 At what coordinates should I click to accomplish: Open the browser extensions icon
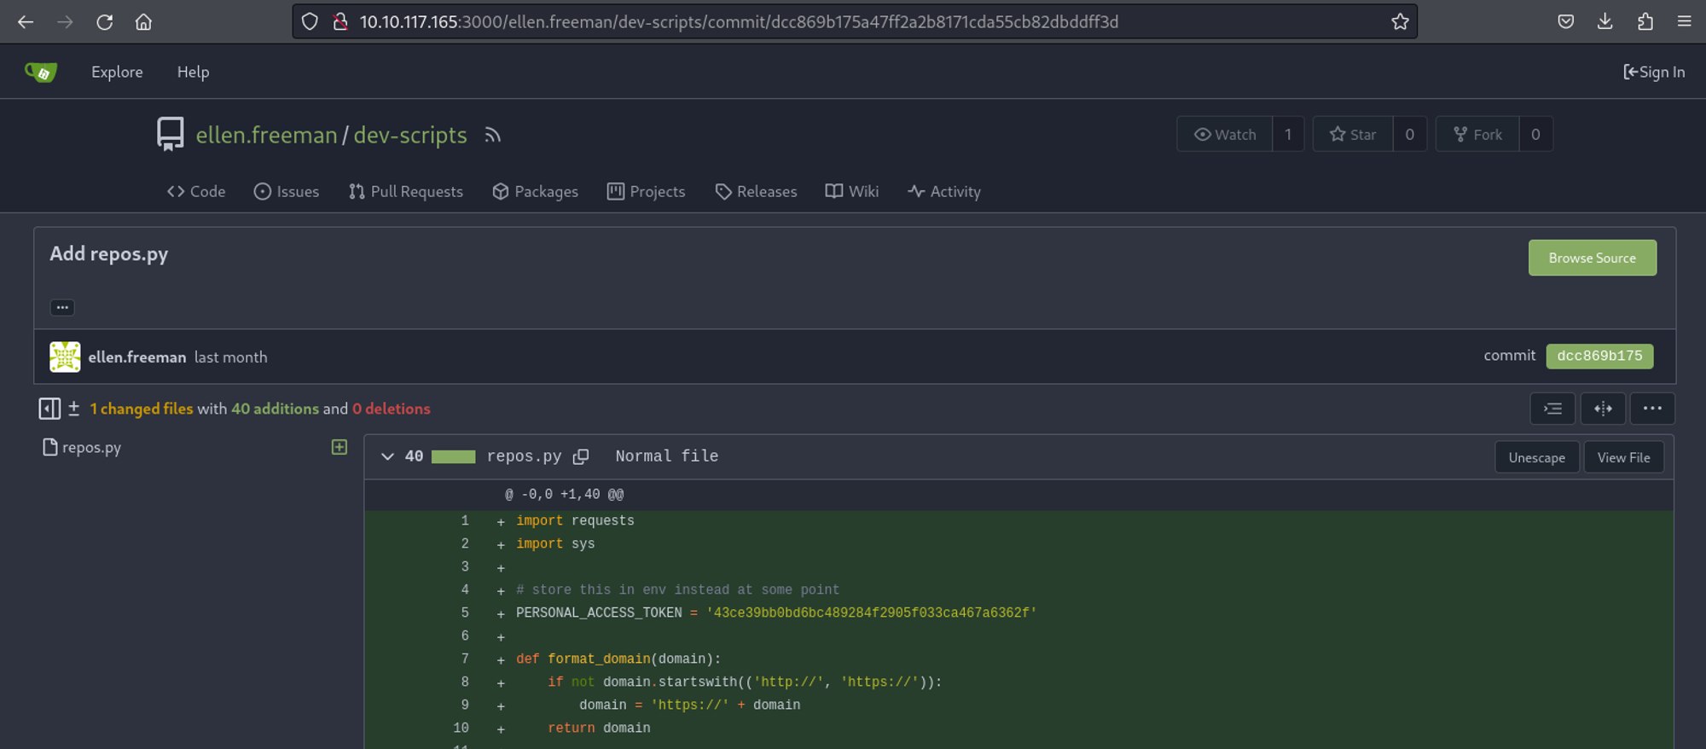tap(1645, 22)
